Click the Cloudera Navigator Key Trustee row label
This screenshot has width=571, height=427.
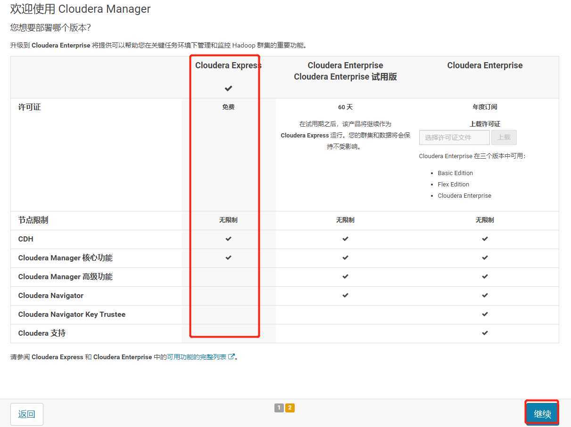tap(72, 314)
